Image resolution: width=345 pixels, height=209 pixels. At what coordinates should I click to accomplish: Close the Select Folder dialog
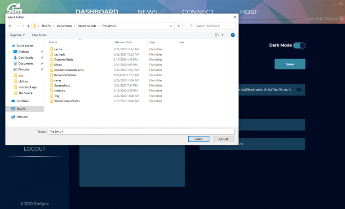235,17
